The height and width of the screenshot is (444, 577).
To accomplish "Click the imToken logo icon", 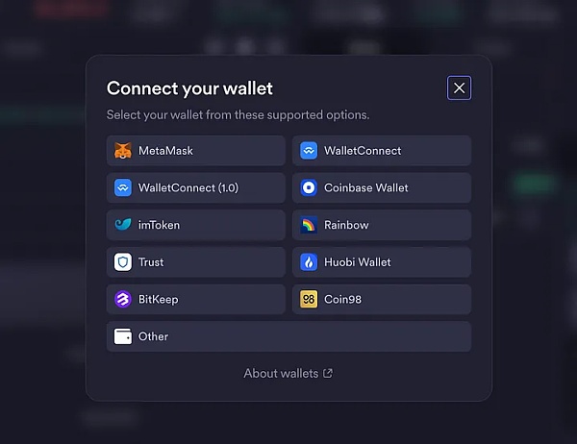I will 123,225.
